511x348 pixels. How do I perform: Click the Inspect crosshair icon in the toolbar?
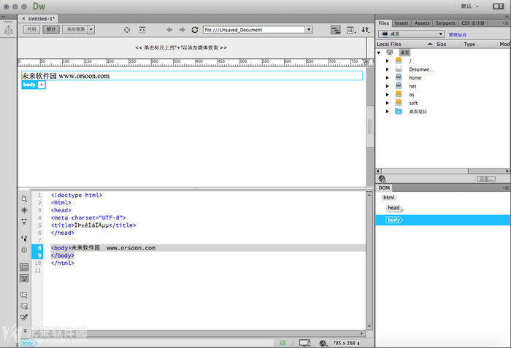tap(127, 30)
